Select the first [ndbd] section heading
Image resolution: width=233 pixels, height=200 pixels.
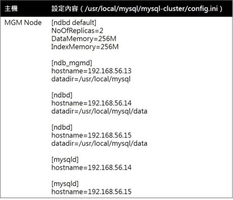(62, 95)
